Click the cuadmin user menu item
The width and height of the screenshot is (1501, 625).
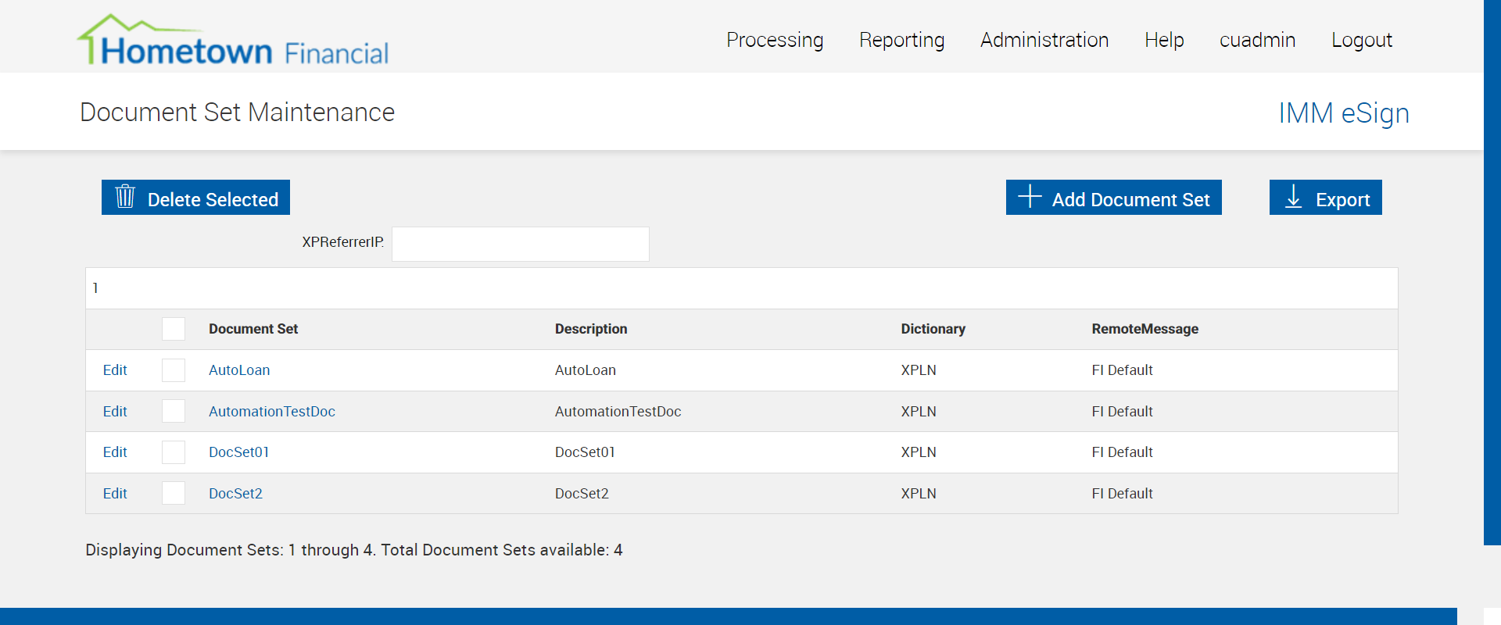pyautogui.click(x=1257, y=40)
